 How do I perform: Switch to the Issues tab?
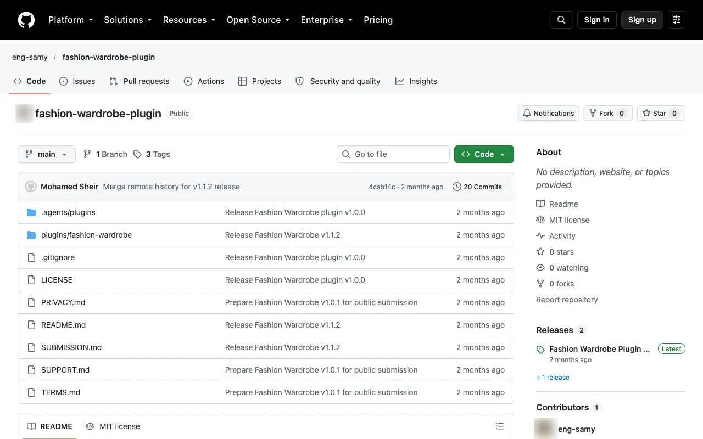click(77, 81)
